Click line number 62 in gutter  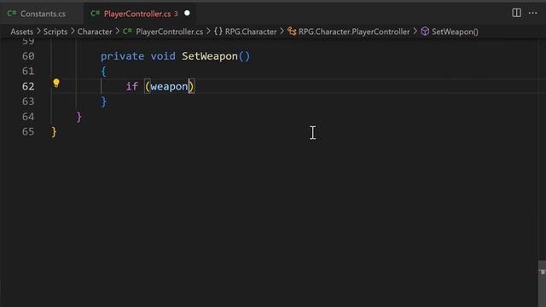tap(28, 86)
